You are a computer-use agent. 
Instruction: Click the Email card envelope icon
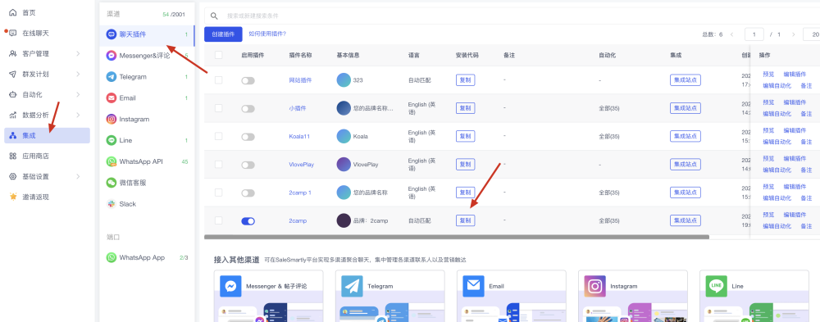[473, 287]
